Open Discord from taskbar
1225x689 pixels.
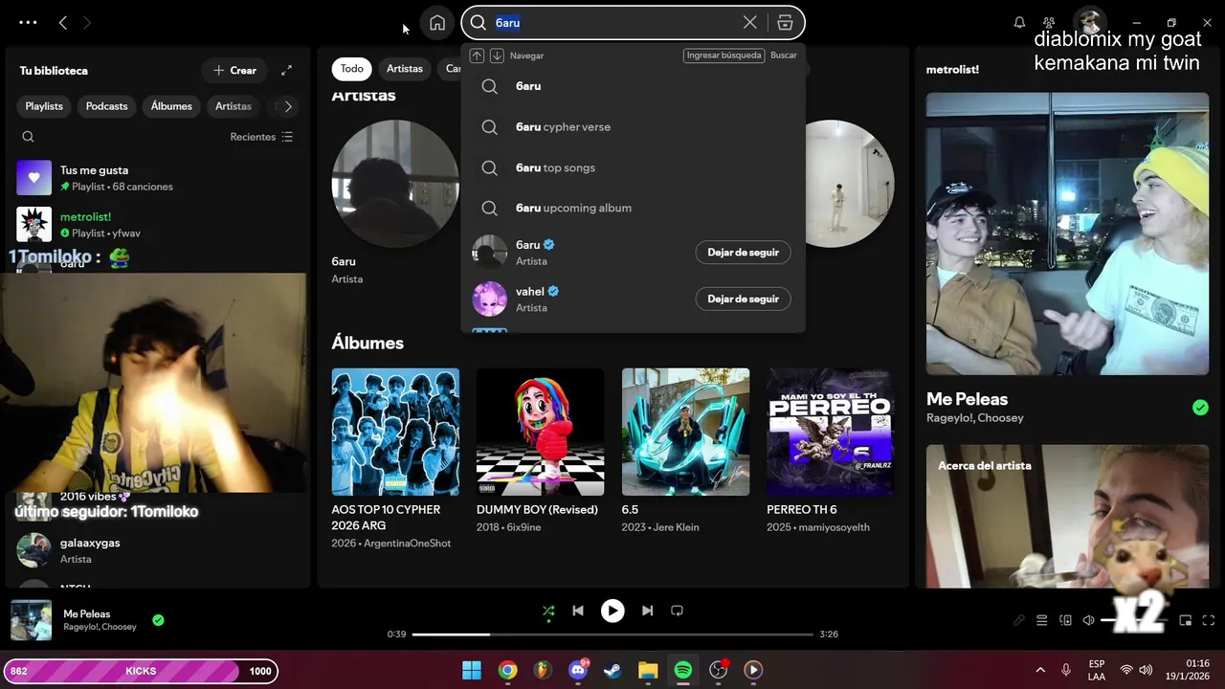578,670
